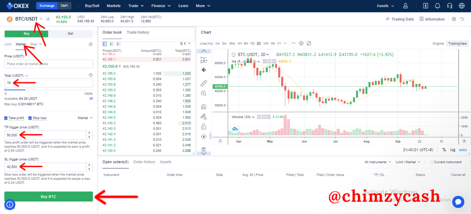Uncheck the Take profit checkbox
This screenshot has width=471, height=214.
6,118
